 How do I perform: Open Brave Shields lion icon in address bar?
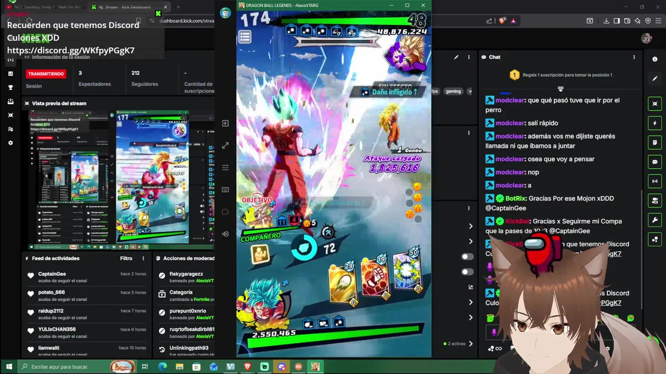[x=502, y=21]
